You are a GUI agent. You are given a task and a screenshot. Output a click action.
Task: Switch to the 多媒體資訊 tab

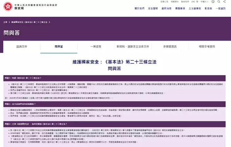(170, 47)
